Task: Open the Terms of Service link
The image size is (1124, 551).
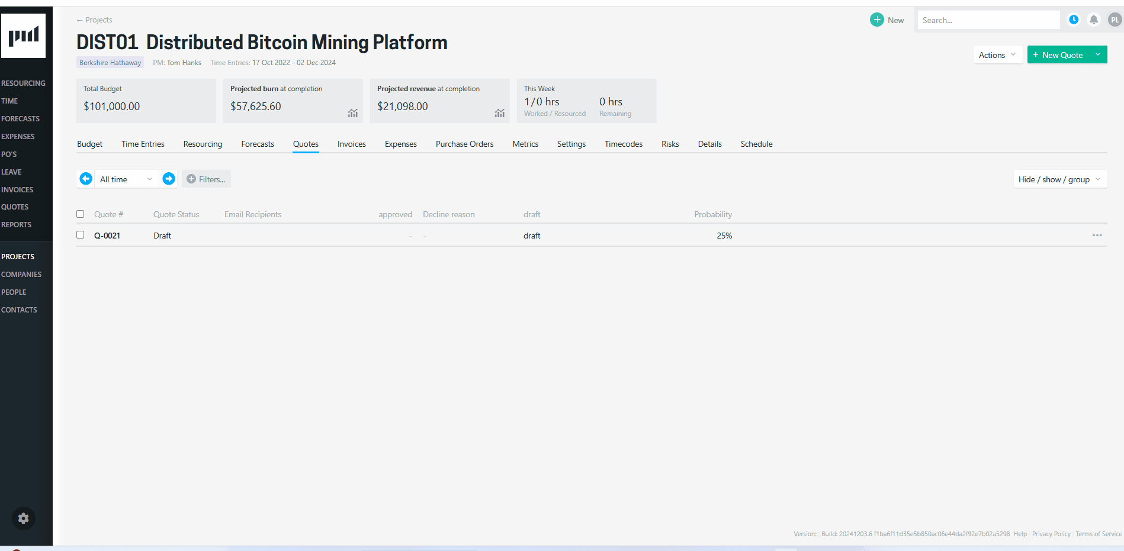Action: tap(1099, 534)
